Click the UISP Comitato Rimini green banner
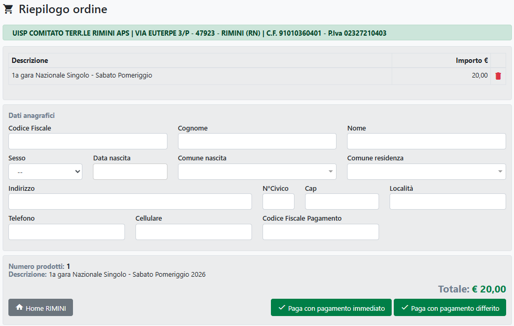 click(x=257, y=33)
